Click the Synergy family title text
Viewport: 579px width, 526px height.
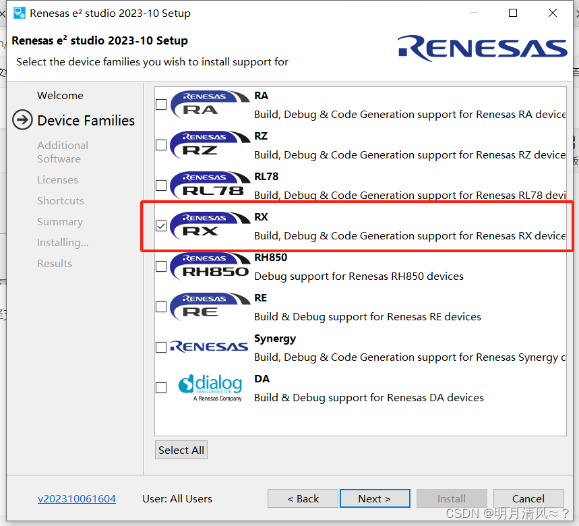click(275, 339)
